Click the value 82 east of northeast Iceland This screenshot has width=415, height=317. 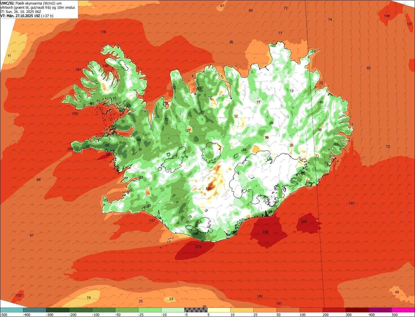click(x=369, y=68)
